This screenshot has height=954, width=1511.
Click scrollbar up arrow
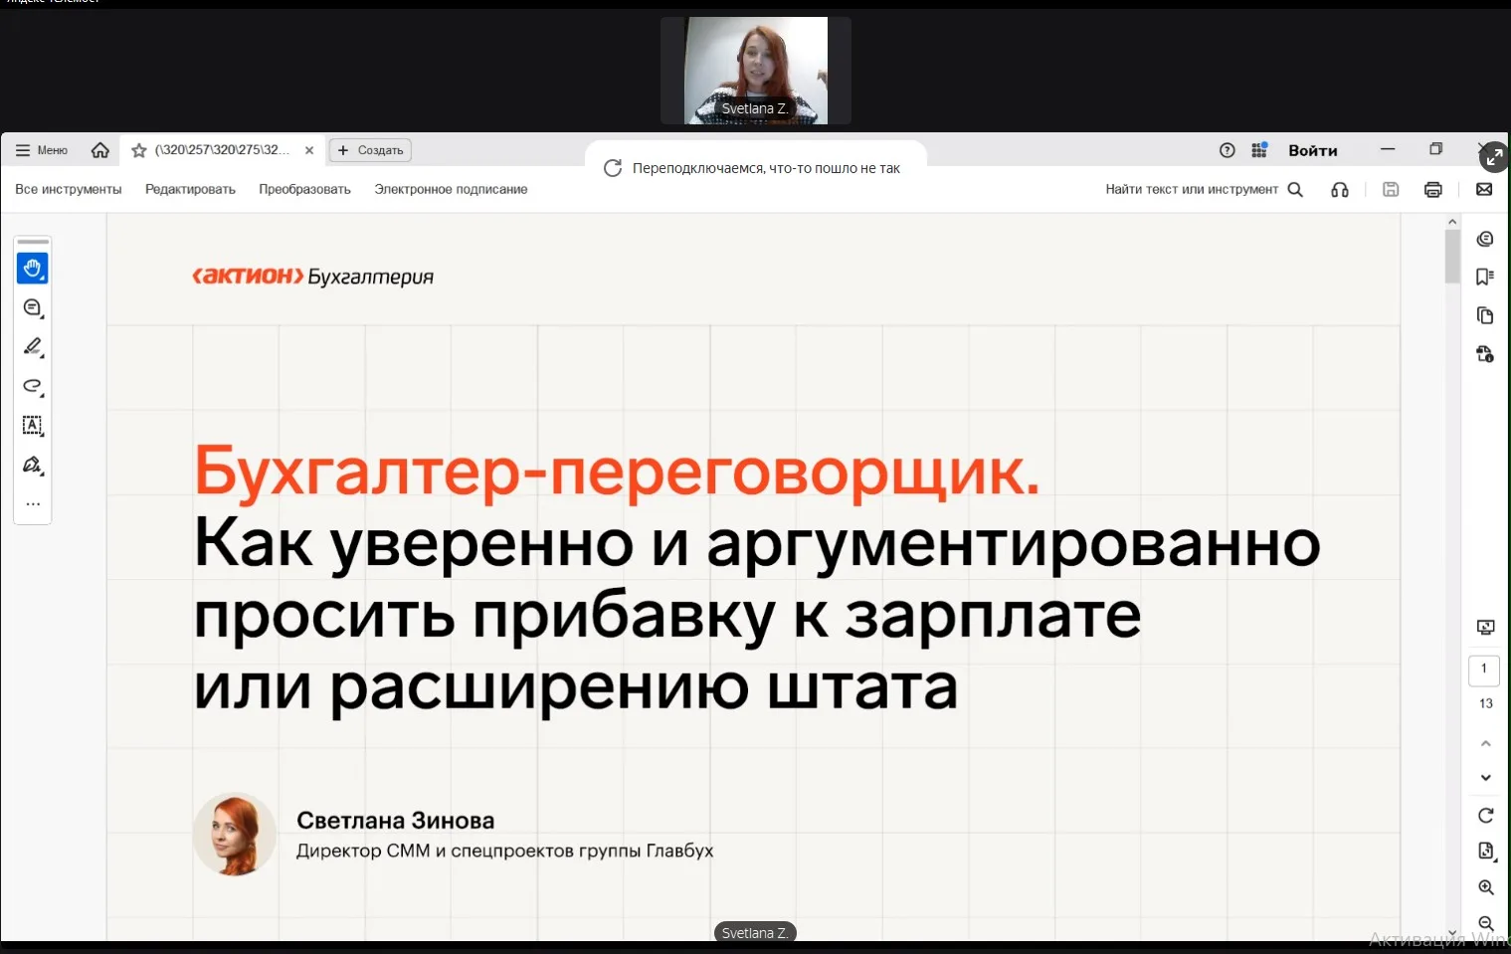point(1452,222)
